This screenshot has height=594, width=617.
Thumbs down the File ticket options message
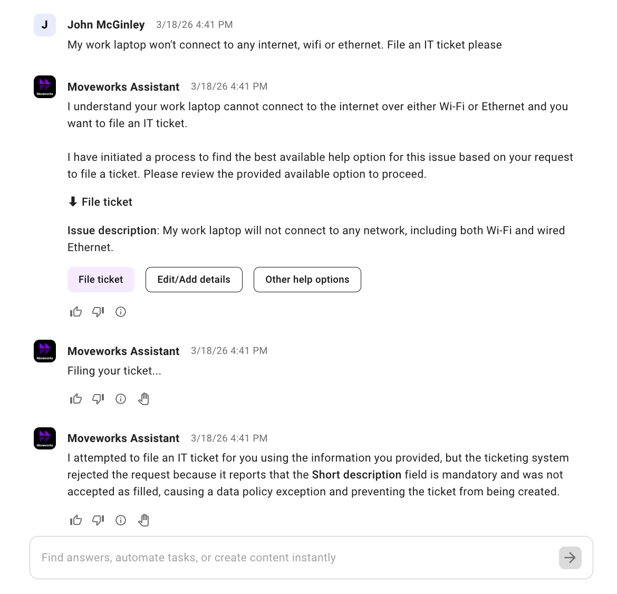(98, 312)
